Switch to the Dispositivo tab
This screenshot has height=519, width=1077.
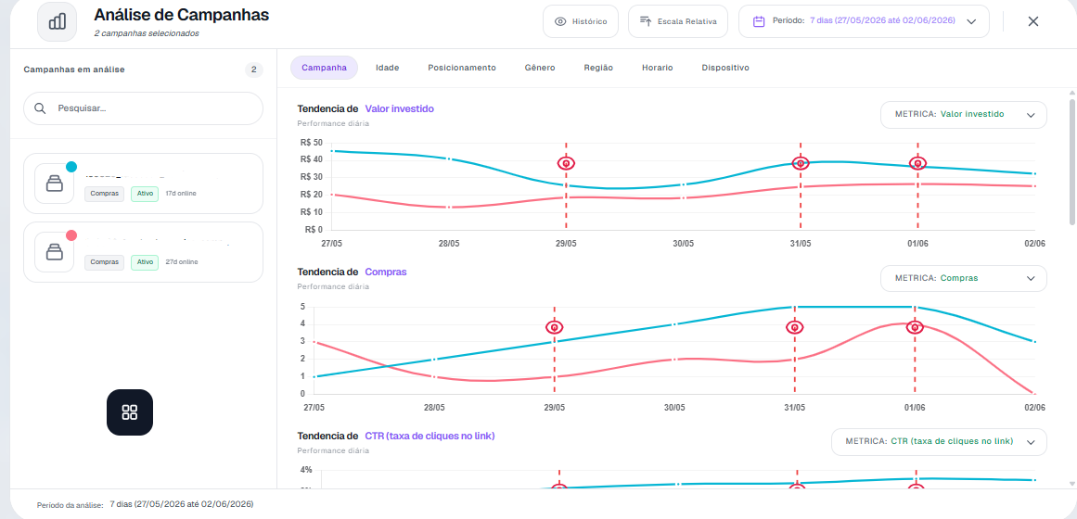(725, 68)
